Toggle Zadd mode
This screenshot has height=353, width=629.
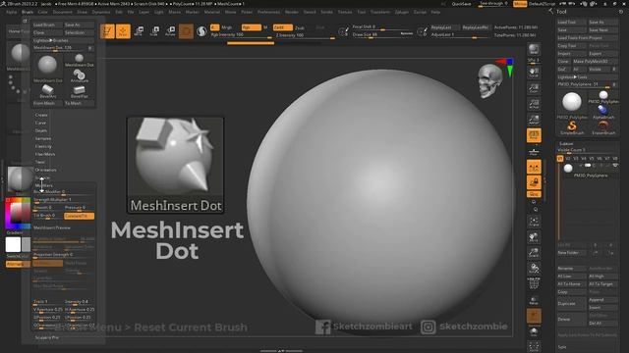(282, 27)
